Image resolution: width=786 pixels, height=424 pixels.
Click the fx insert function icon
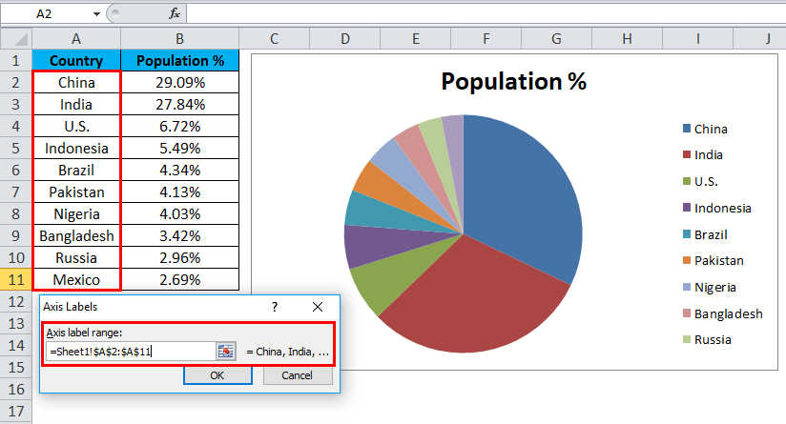pyautogui.click(x=174, y=13)
